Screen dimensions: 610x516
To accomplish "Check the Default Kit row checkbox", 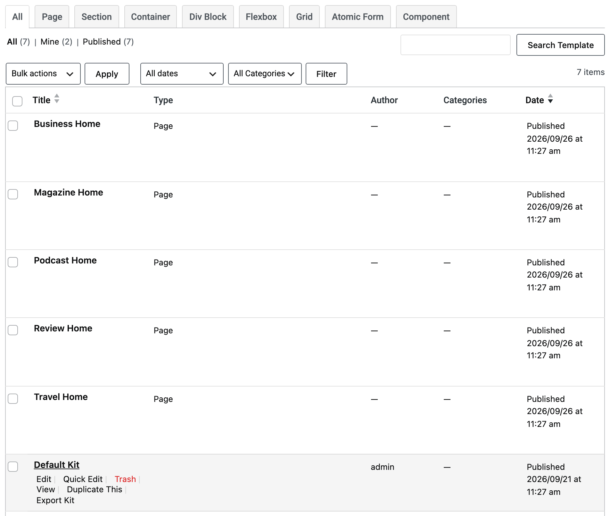I will [13, 467].
